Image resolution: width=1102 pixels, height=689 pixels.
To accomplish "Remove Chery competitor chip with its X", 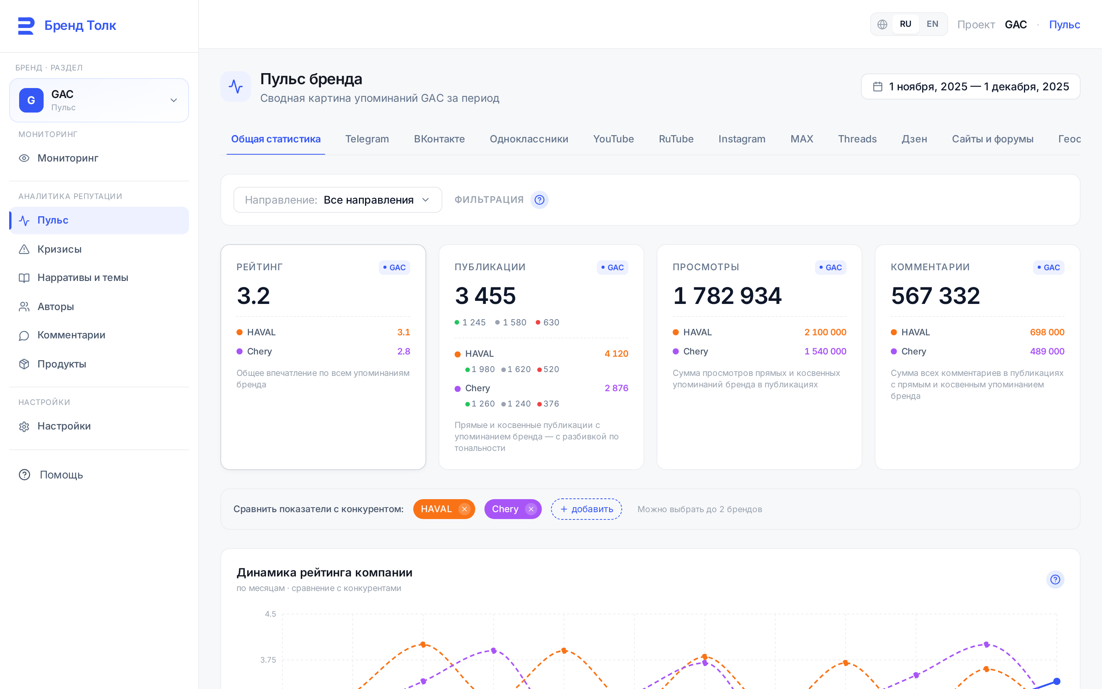I will tap(531, 509).
